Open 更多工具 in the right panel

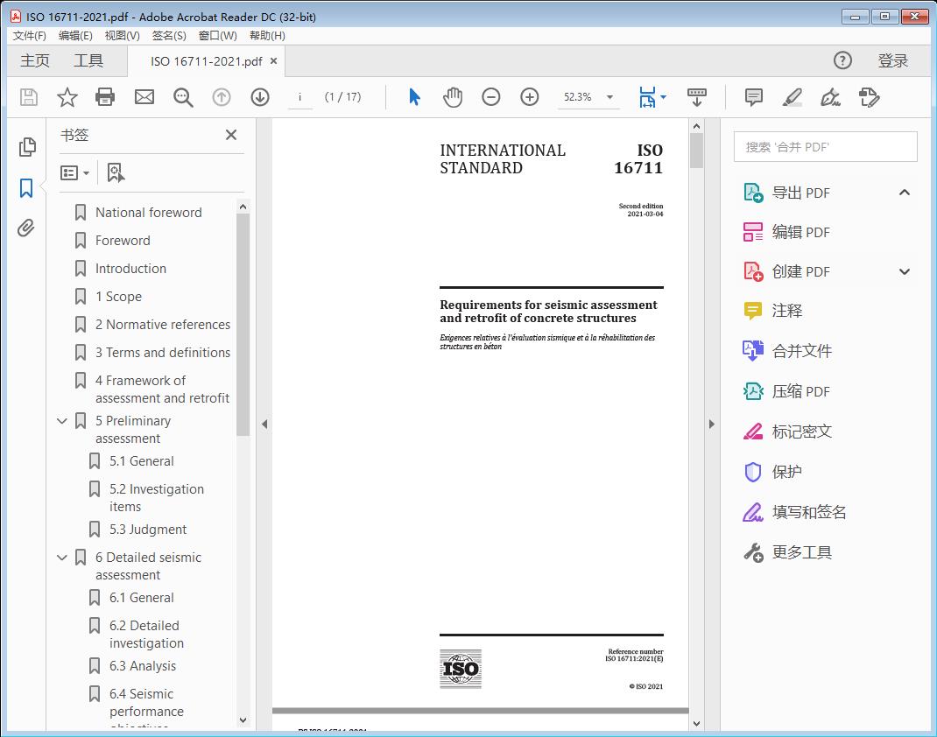(x=800, y=551)
